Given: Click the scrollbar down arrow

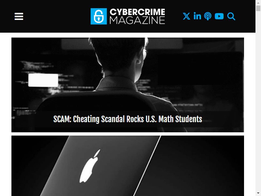Looking at the screenshot, I should (x=258, y=193).
